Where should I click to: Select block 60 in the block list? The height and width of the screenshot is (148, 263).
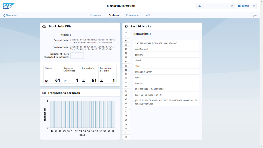coord(126,36)
